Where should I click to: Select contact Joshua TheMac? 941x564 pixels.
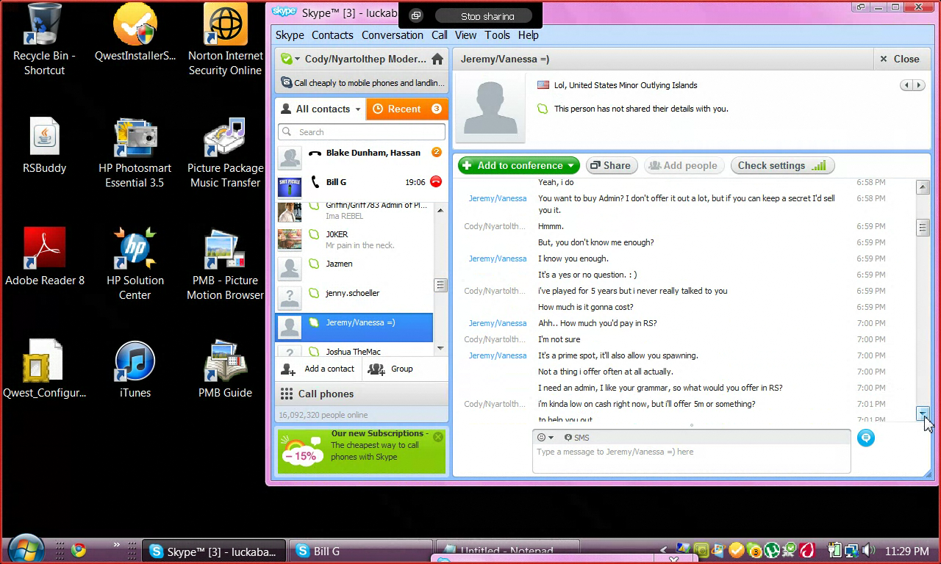tap(354, 351)
